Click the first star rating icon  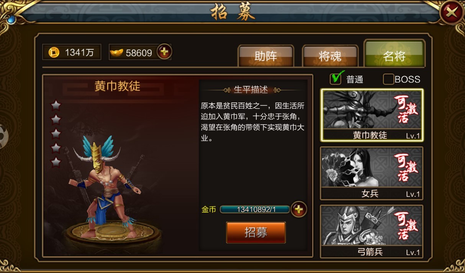[x=56, y=105]
